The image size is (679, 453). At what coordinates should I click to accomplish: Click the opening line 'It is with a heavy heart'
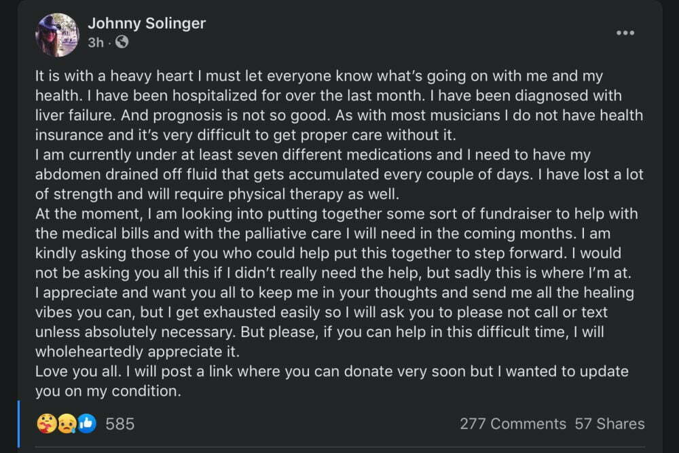[x=114, y=76]
